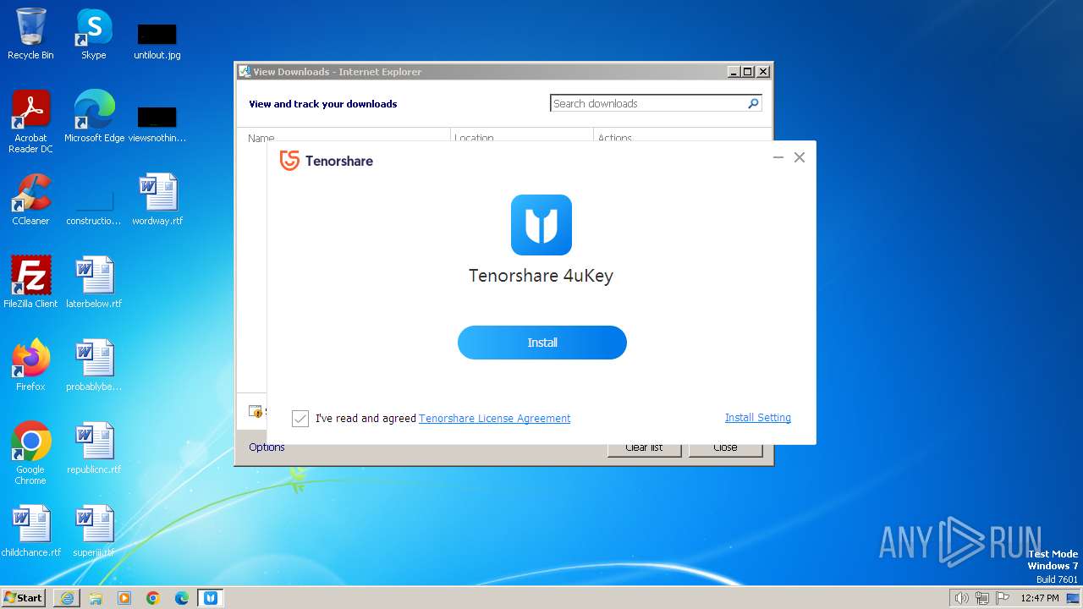Minimize the View Downloads window

point(734,72)
